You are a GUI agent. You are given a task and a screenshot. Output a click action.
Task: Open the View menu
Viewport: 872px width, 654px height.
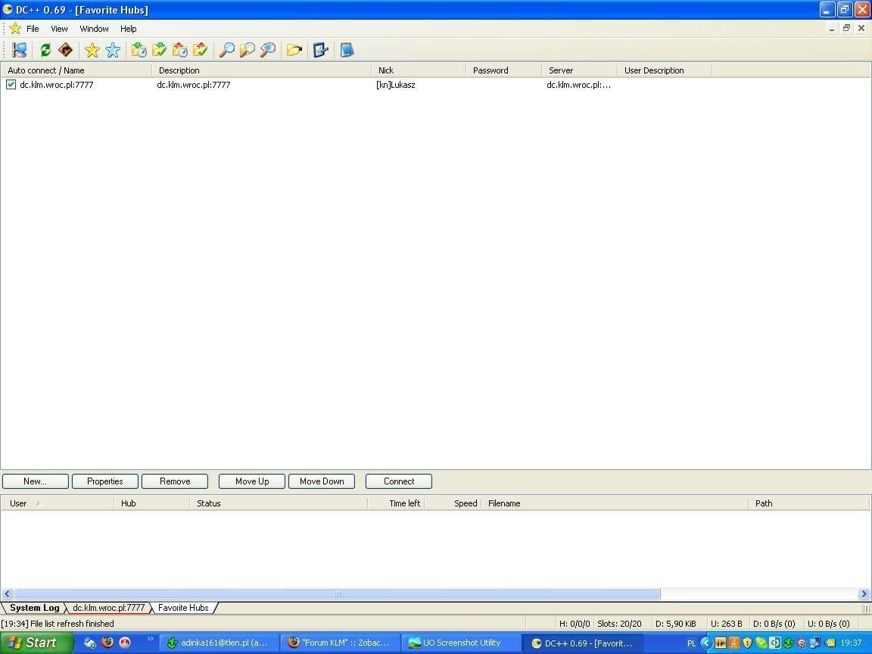[59, 29]
